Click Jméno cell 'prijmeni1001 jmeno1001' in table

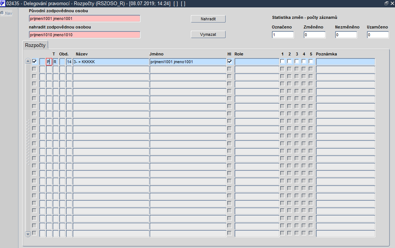coord(188,62)
